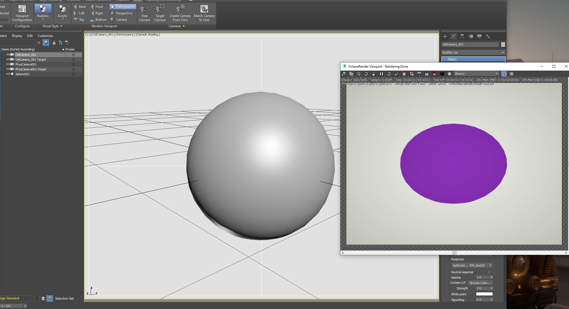Click Target Camera in the ribbon
This screenshot has height=309, width=569.
(x=160, y=14)
